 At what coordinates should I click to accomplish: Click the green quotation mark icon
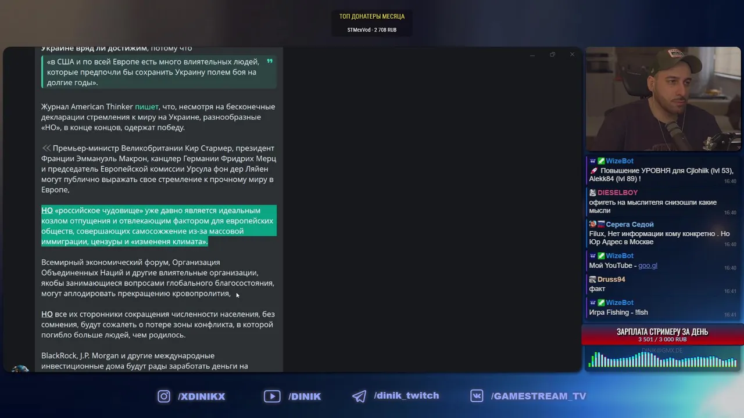[270, 61]
